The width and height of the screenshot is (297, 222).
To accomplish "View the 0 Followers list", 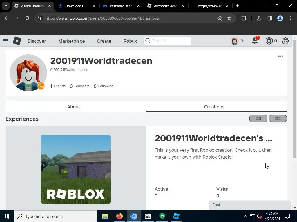I will 79,86.
